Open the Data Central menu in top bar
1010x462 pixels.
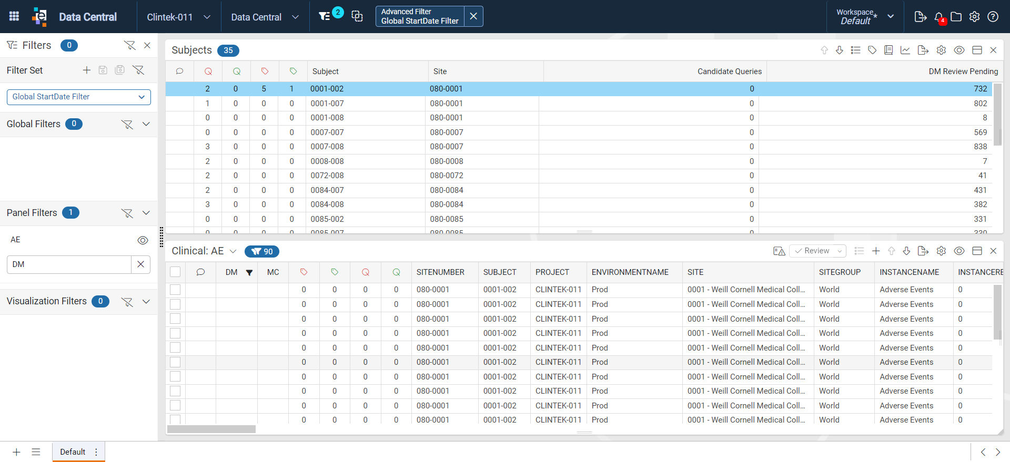click(265, 17)
